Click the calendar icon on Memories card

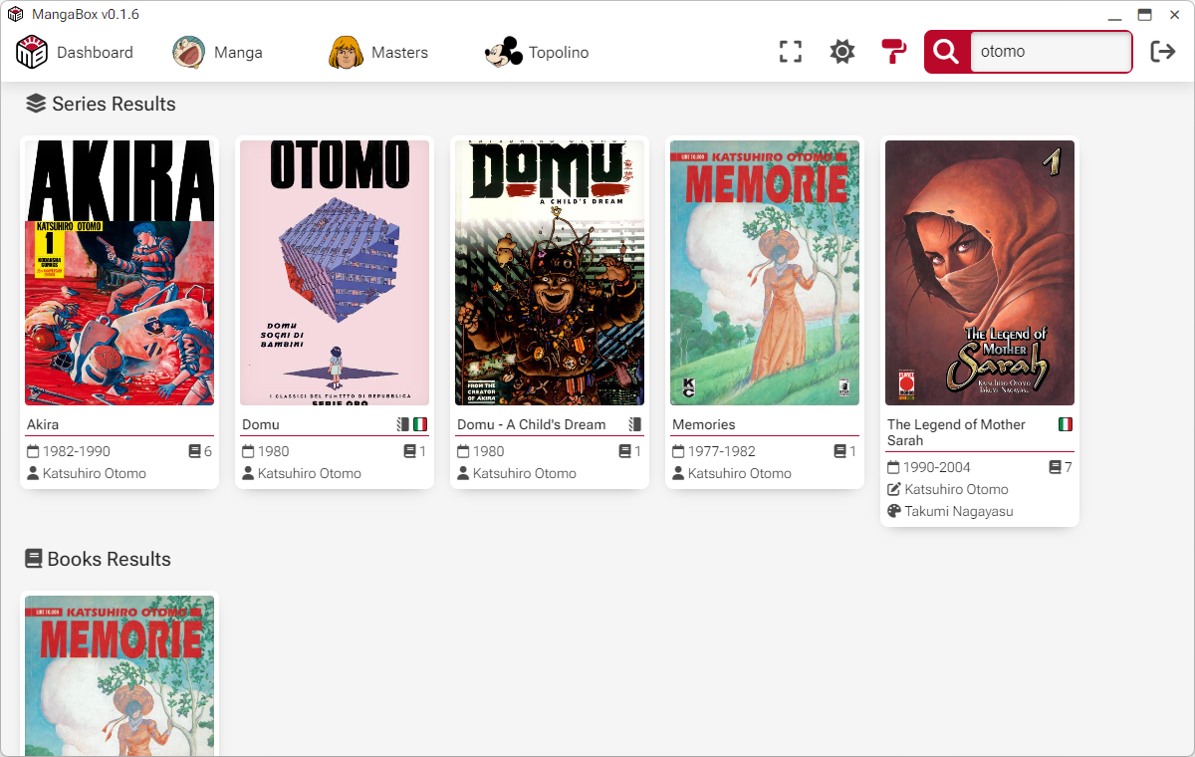[678, 451]
